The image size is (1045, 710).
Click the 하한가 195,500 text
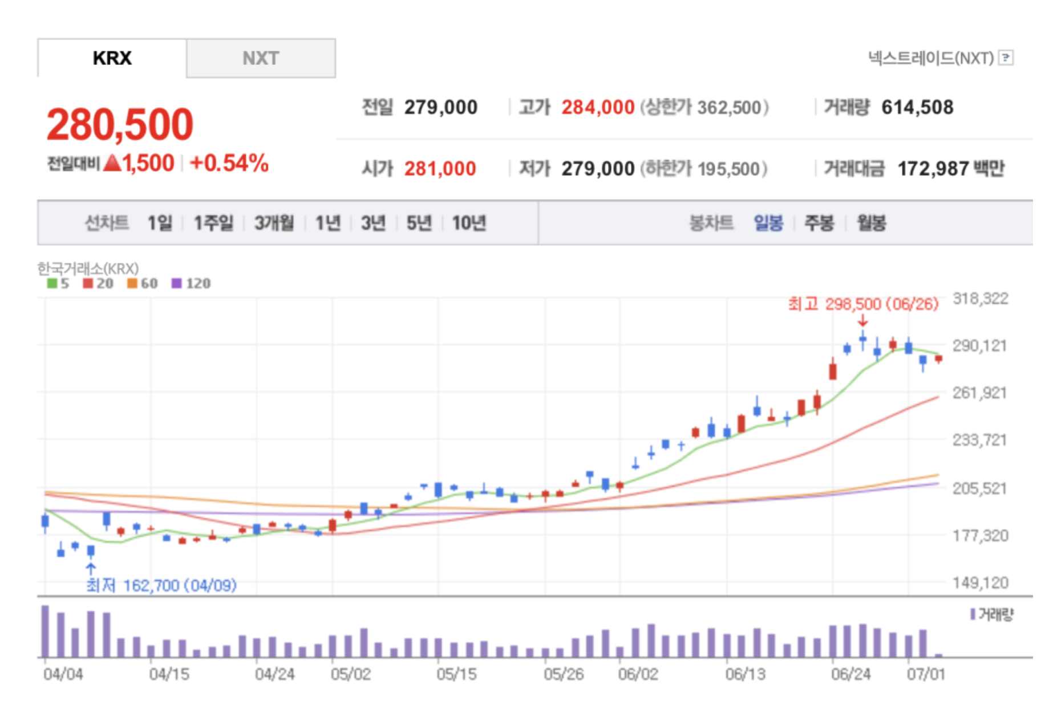click(x=704, y=169)
